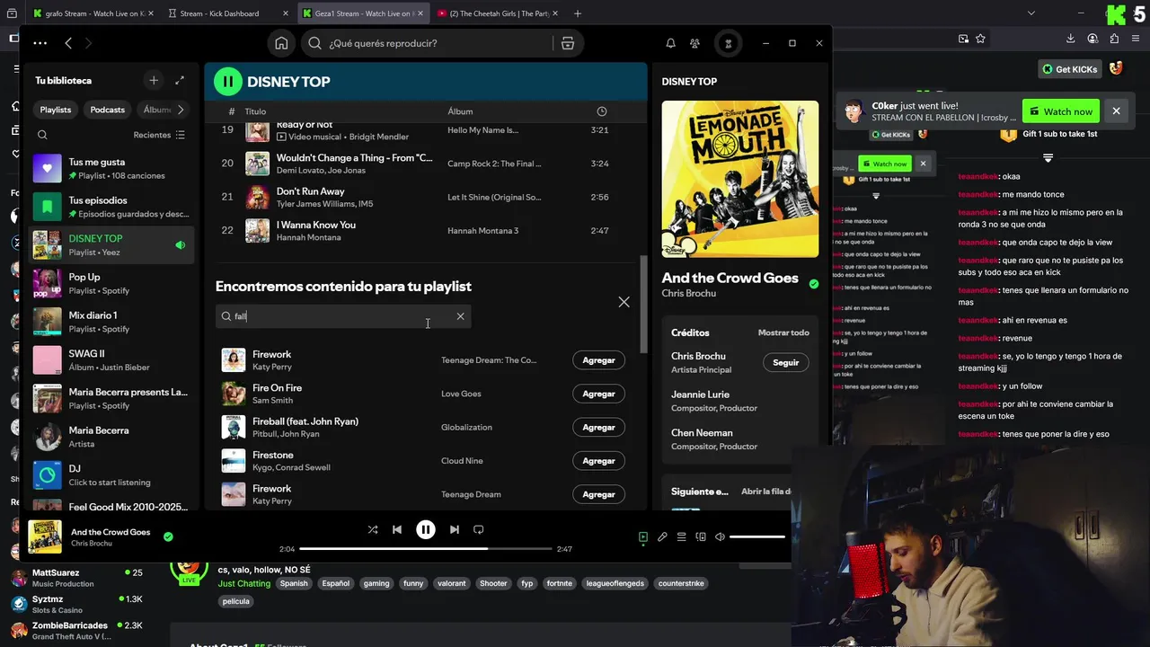
Task: Toggle repeat mode in player
Action: tap(479, 530)
